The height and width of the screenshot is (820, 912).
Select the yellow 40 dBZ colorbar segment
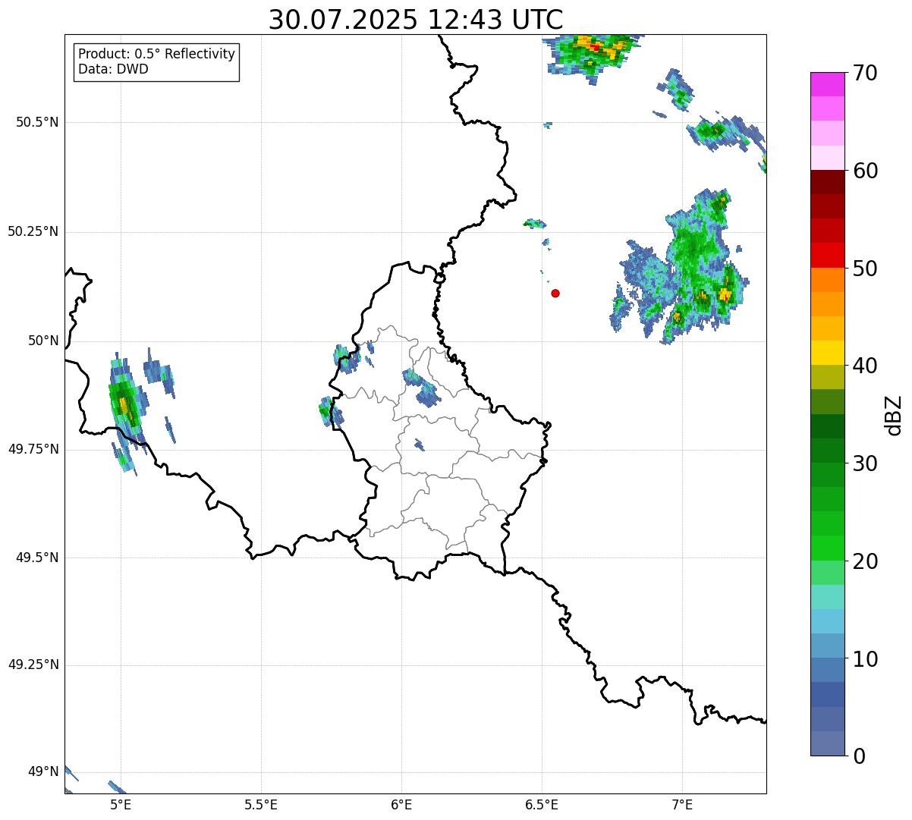pyautogui.click(x=827, y=353)
